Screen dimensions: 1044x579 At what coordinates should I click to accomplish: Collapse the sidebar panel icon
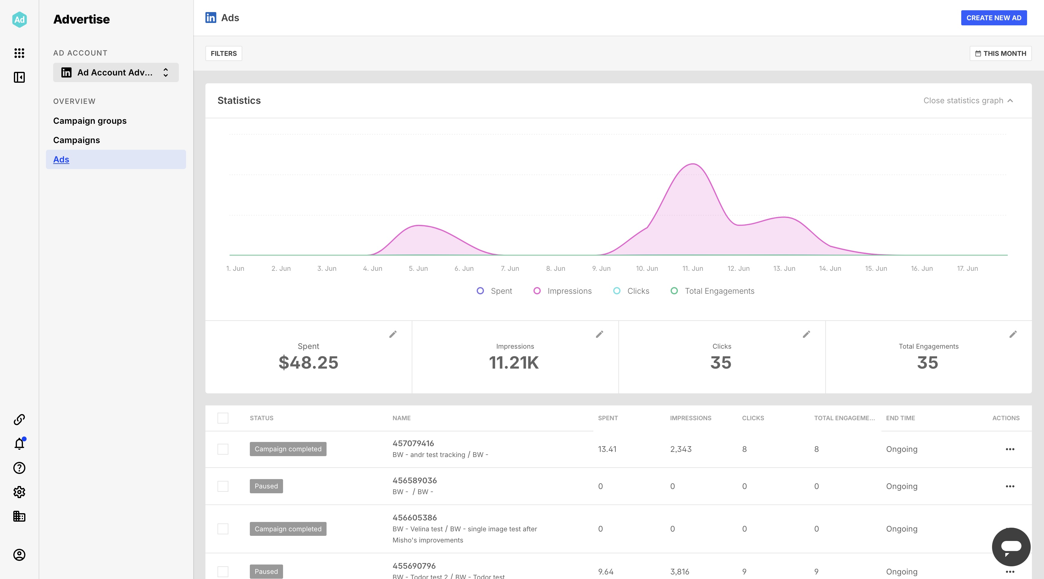19,77
